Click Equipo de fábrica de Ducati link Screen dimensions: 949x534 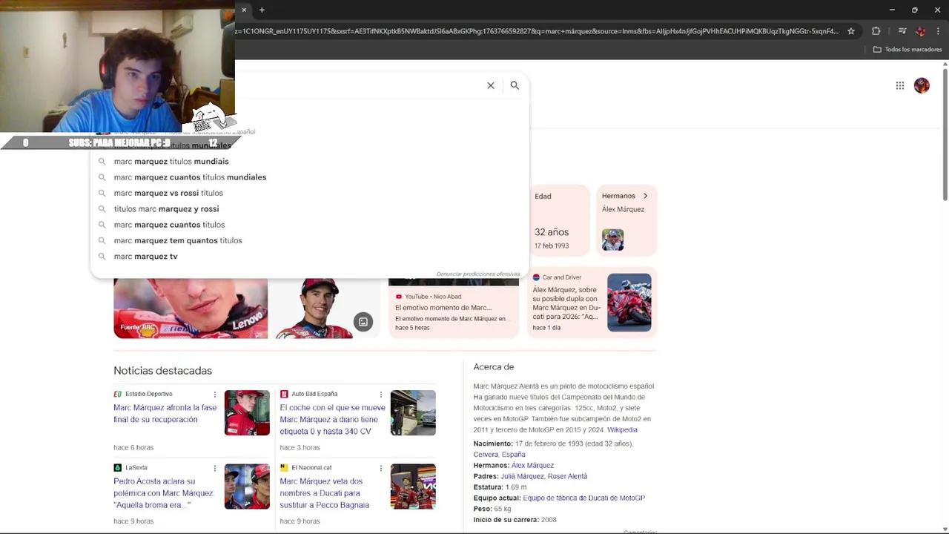[583, 498]
